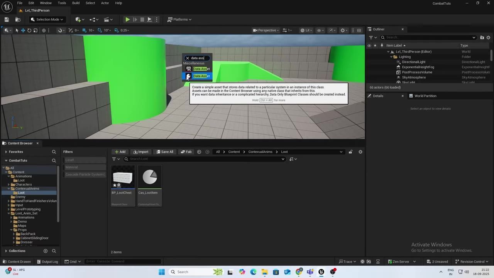Open the Tools menu

pos(62,3)
